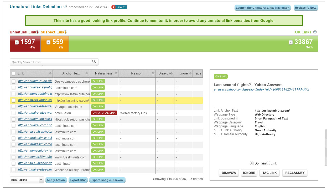Click the help icon next to Suspect Links
The image size is (327, 190).
65,32
